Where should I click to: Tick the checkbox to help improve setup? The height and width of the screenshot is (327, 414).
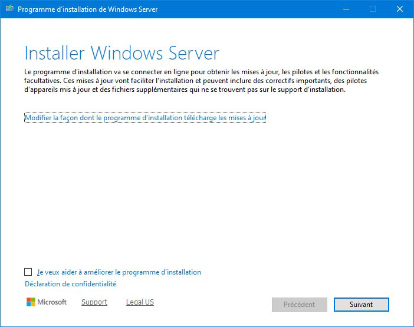(28, 272)
